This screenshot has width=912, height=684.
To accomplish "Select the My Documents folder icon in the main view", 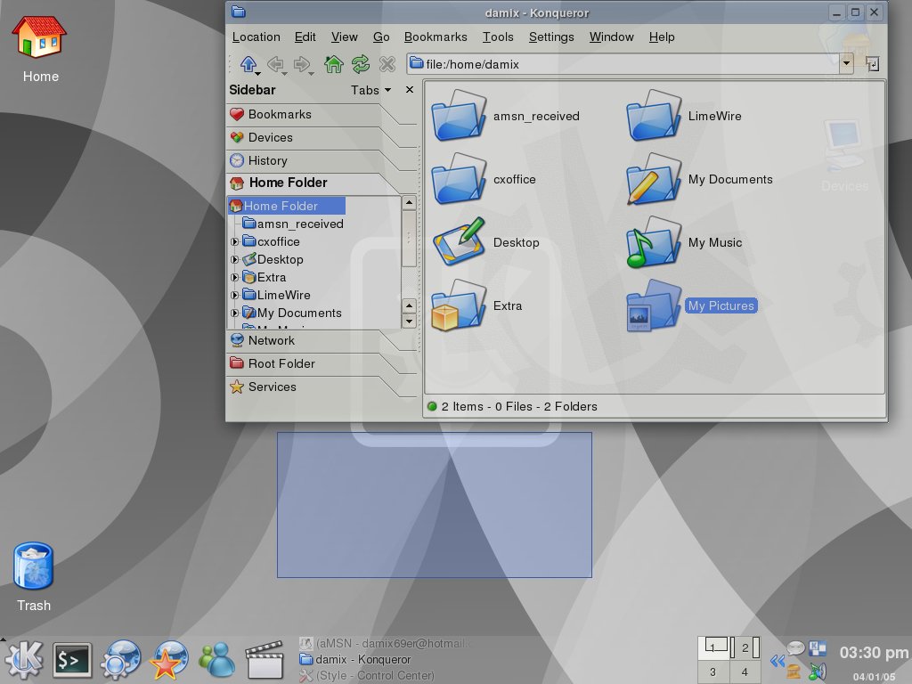I will point(654,178).
